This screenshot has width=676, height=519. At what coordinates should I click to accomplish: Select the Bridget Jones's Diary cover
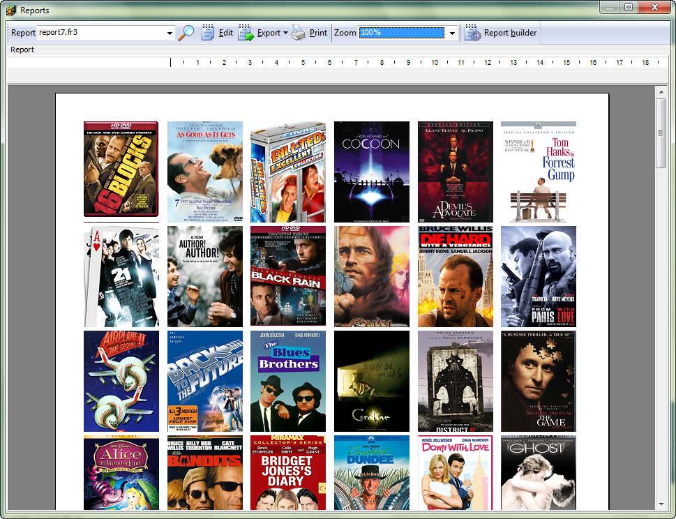pos(288,472)
